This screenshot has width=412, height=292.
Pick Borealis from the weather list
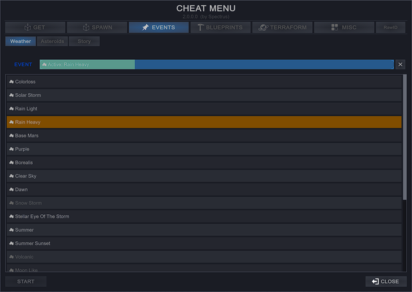[x=204, y=163]
